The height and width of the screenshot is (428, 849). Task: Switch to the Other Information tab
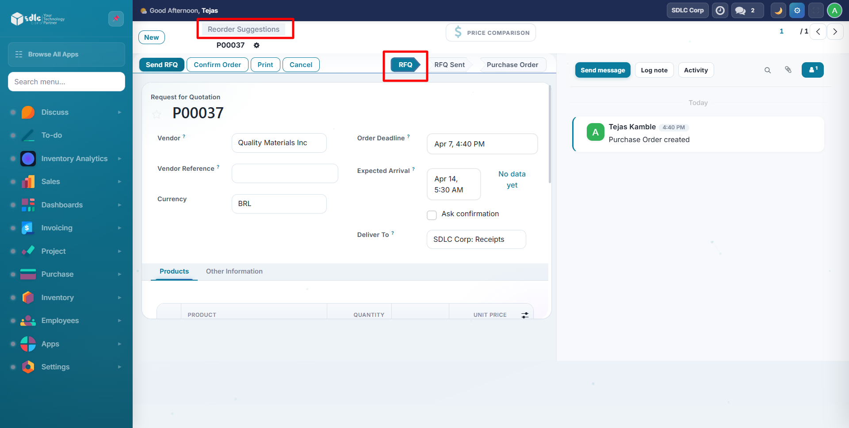coord(234,271)
